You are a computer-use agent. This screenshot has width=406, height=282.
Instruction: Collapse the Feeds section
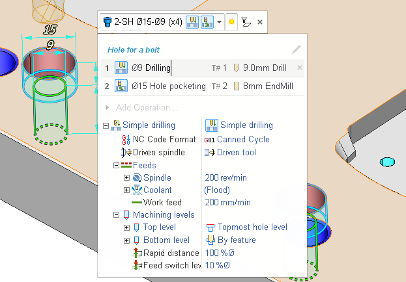tap(117, 166)
